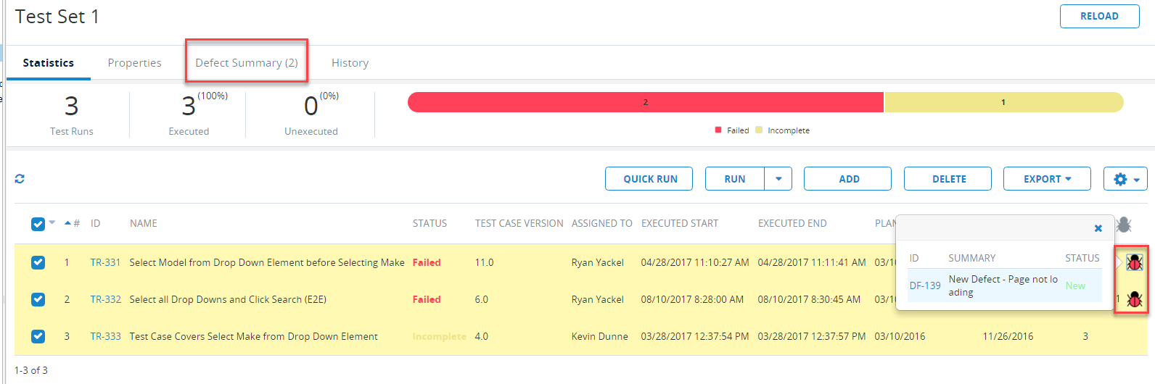Uncheck the checkbox for row TR-331
The height and width of the screenshot is (384, 1155).
tap(38, 262)
